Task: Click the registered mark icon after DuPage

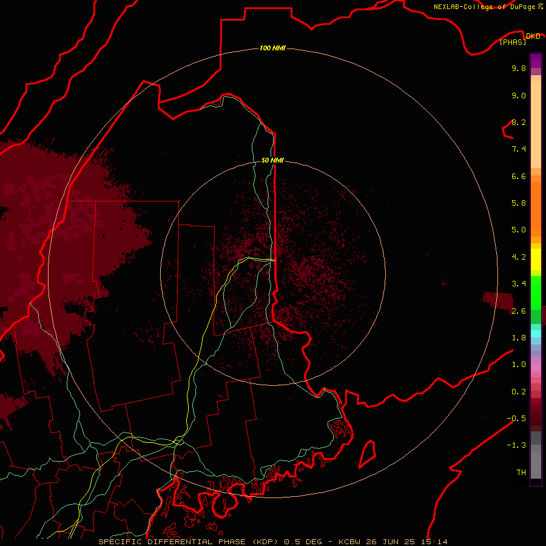Action: click(x=540, y=7)
